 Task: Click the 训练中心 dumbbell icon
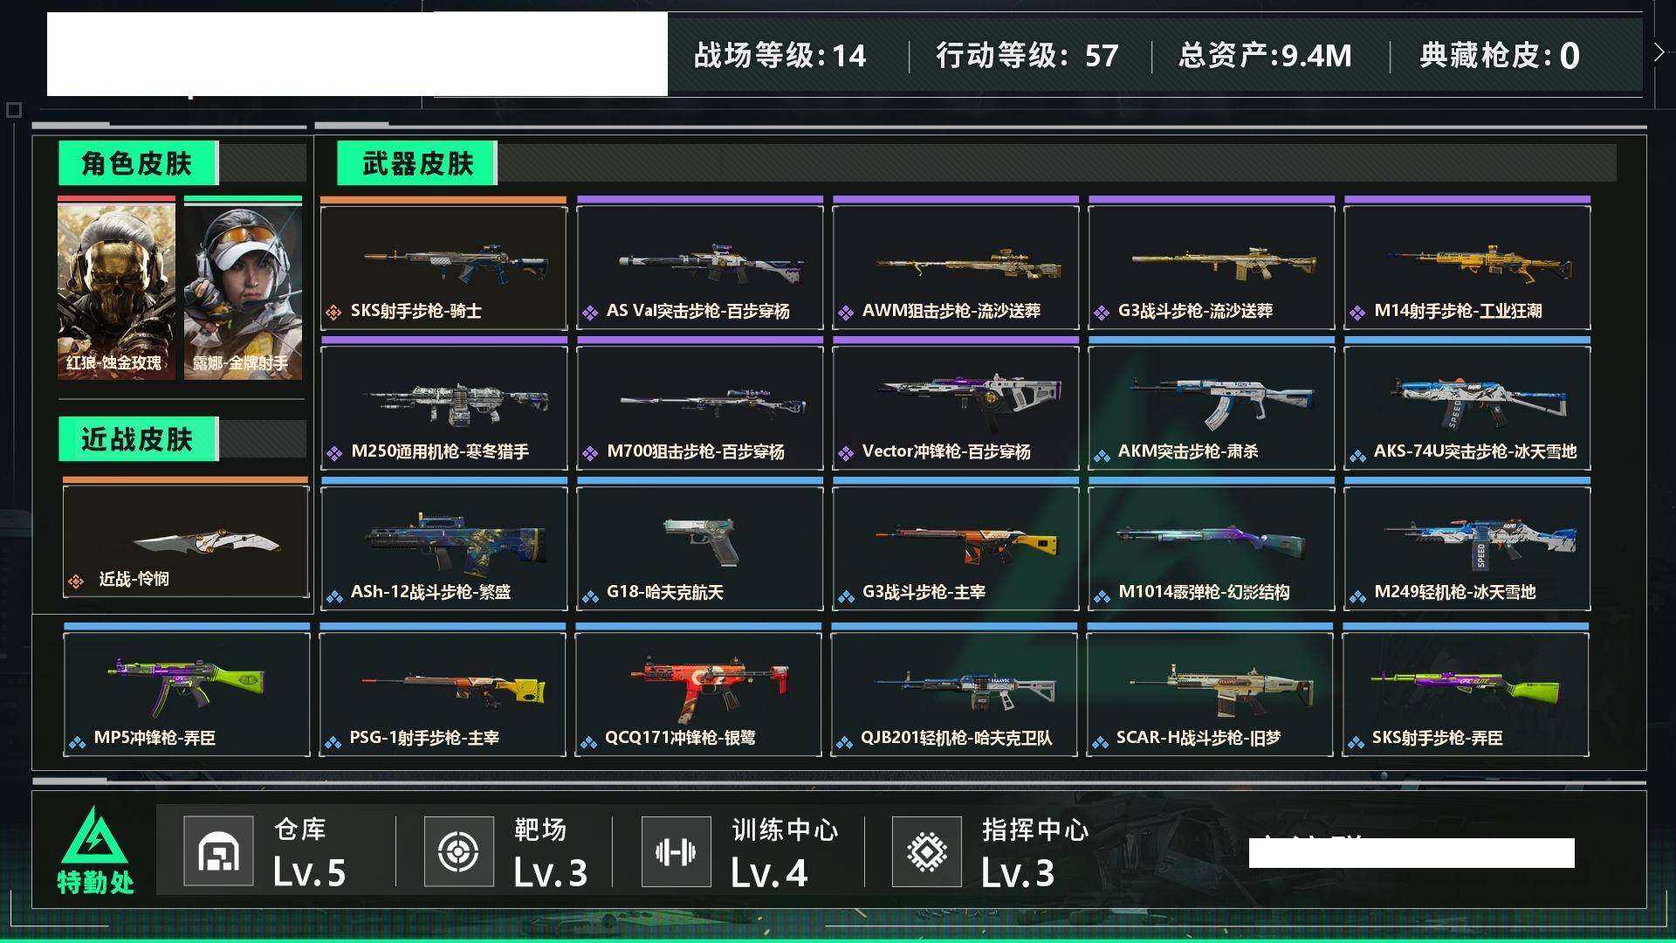coord(676,851)
